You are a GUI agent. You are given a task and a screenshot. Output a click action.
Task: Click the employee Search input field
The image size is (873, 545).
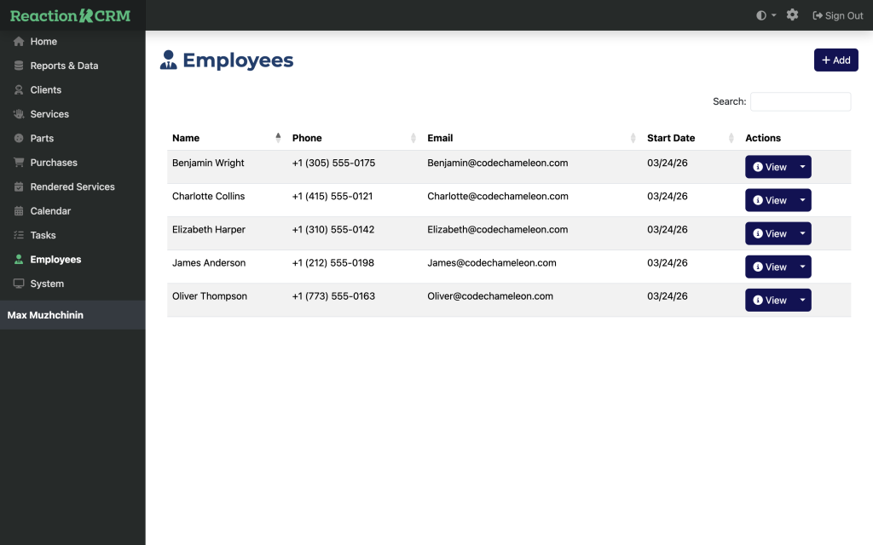[800, 101]
